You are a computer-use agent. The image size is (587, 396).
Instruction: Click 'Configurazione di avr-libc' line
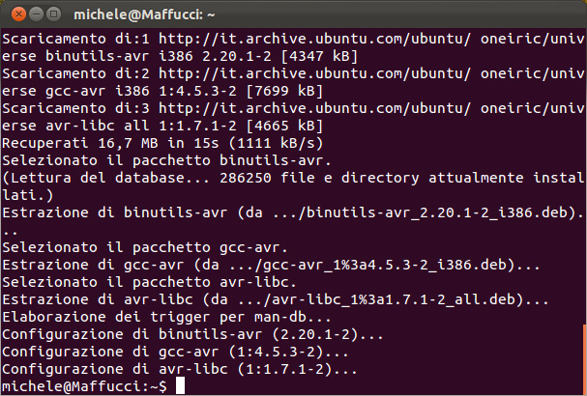(x=179, y=369)
